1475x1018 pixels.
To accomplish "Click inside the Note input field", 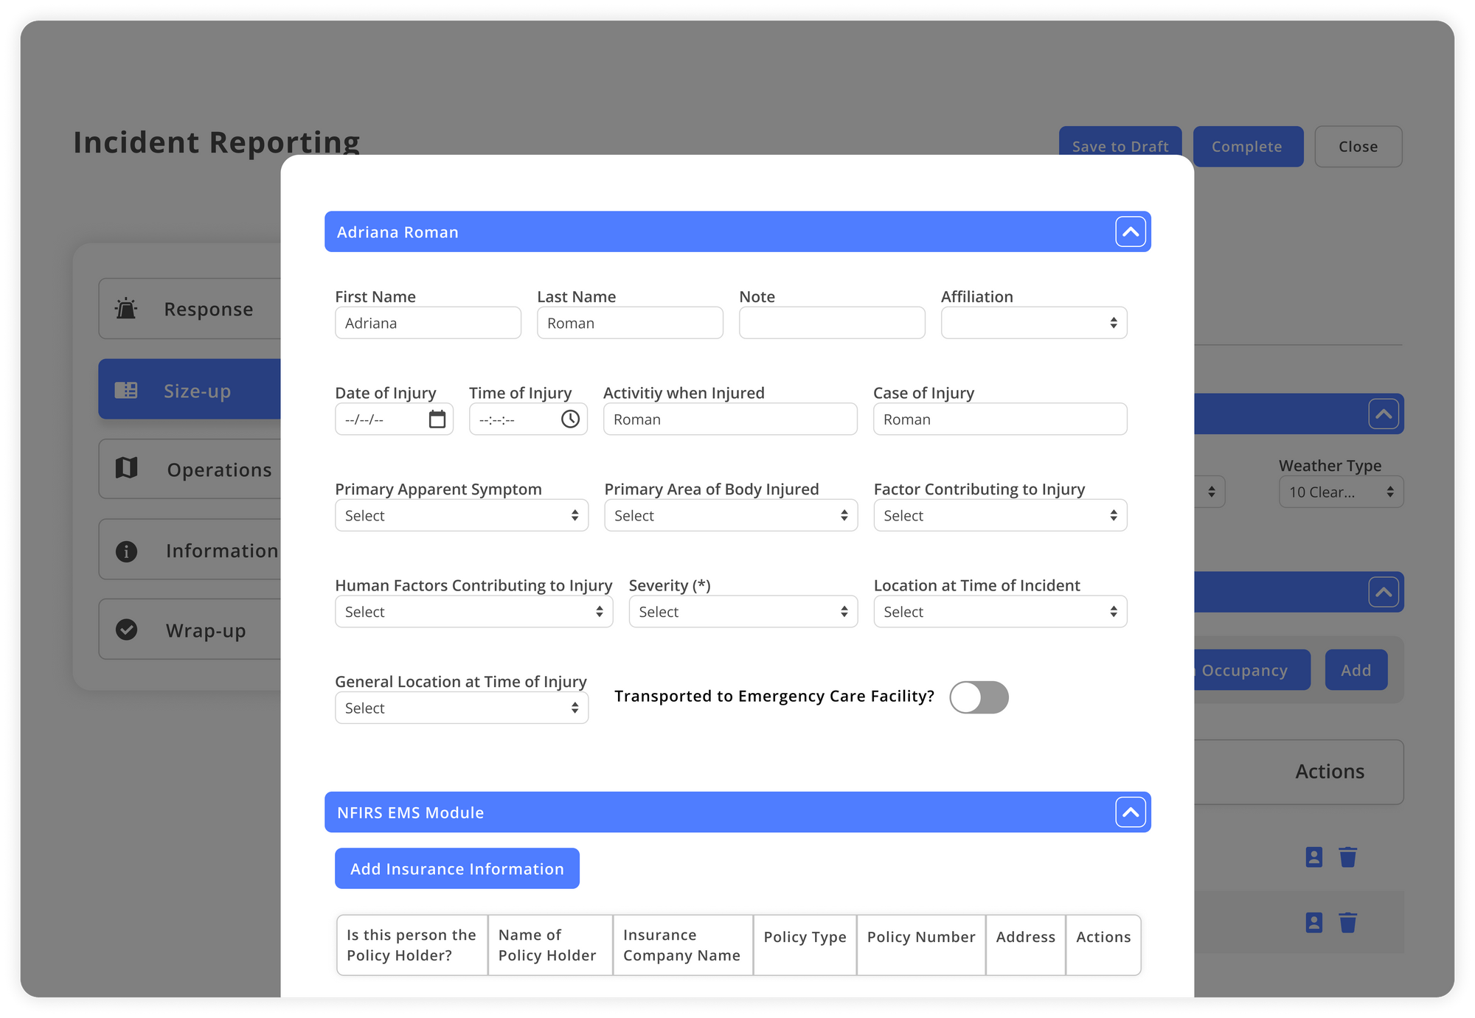I will [832, 322].
